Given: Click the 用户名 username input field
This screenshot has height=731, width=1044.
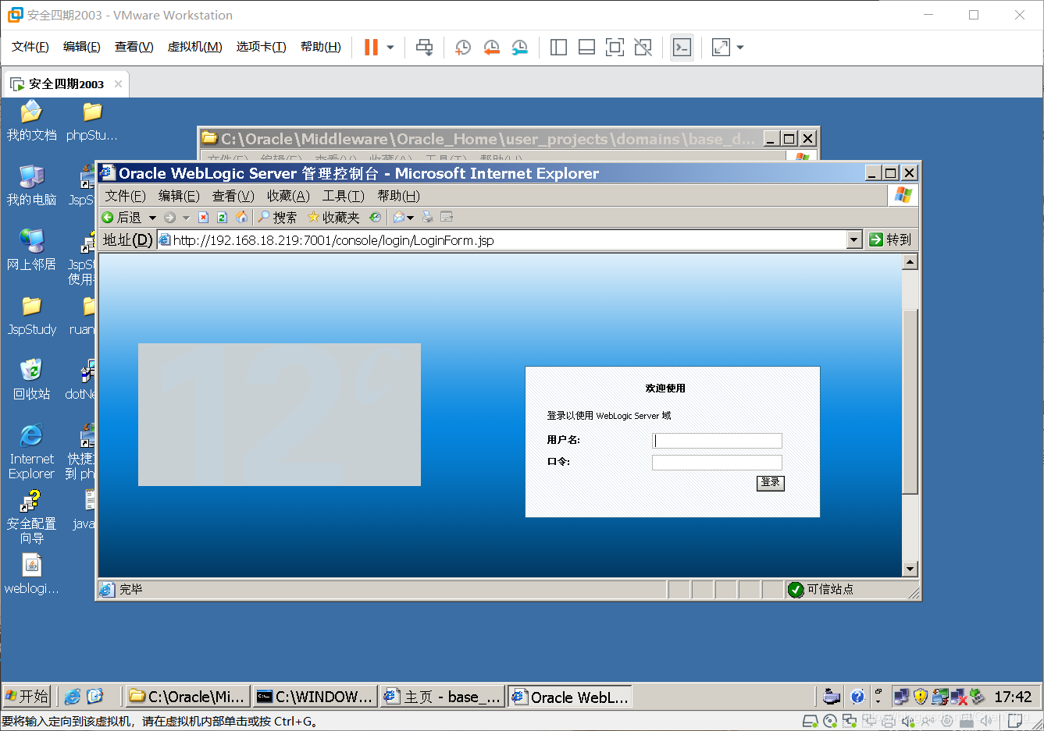Looking at the screenshot, I should (717, 441).
